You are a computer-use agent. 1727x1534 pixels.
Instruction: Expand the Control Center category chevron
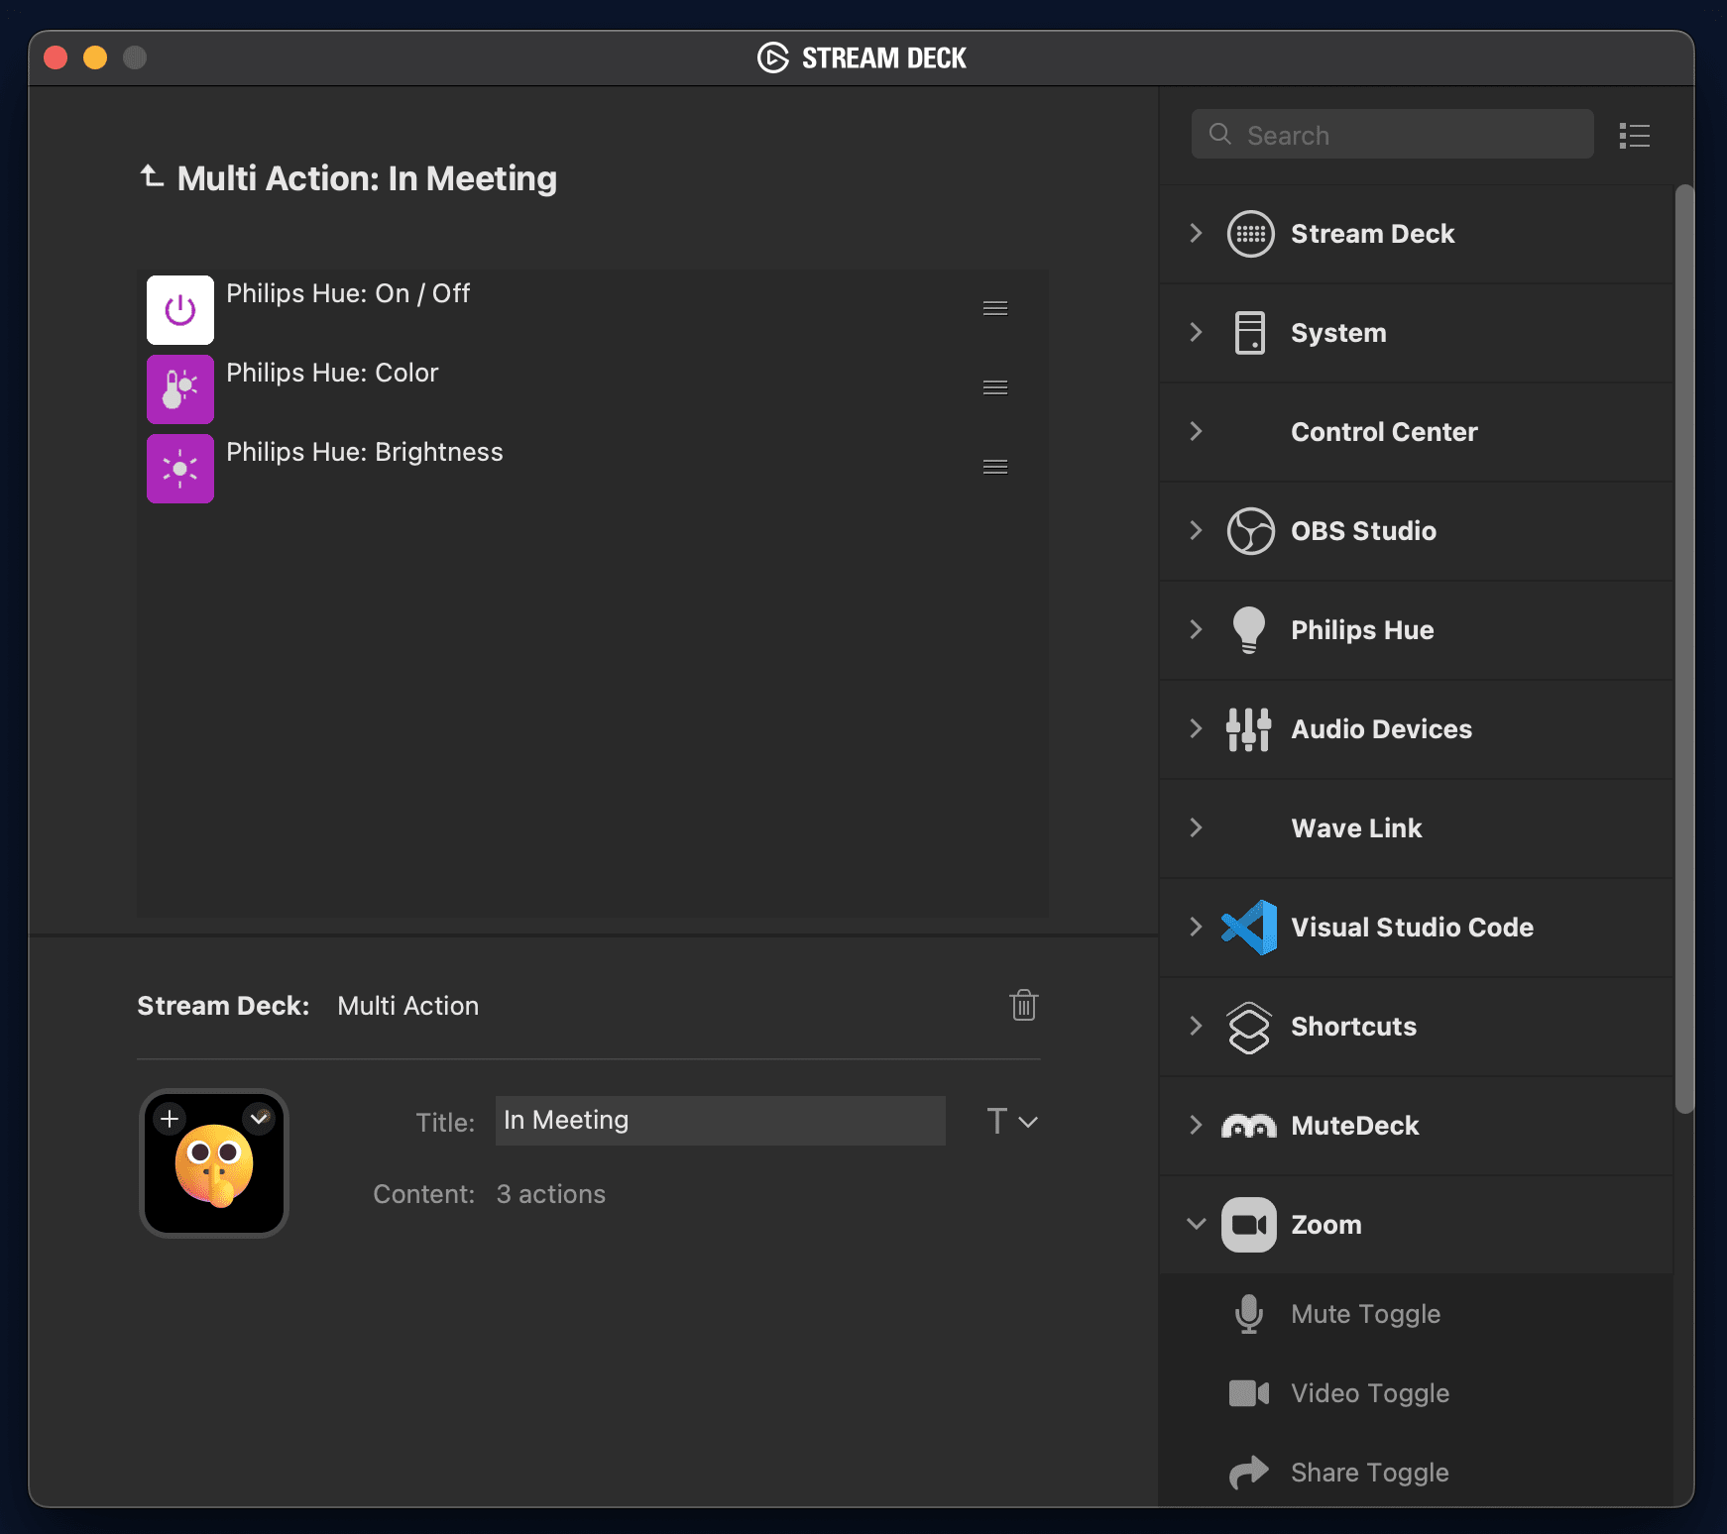(x=1196, y=432)
